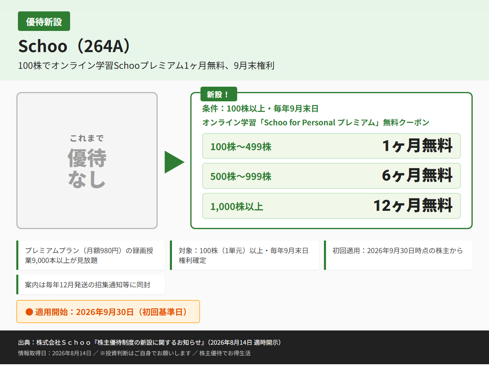The height and width of the screenshot is (374, 489).
Task: Click the 12ヶ月無料 benefit text
Action: [x=413, y=206]
